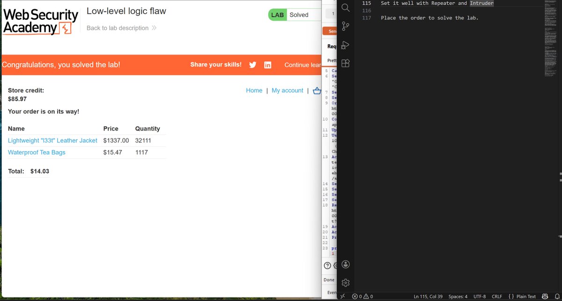Screen dimensions: 562x301
Task: Switch to the Request tab
Action: [333, 46]
